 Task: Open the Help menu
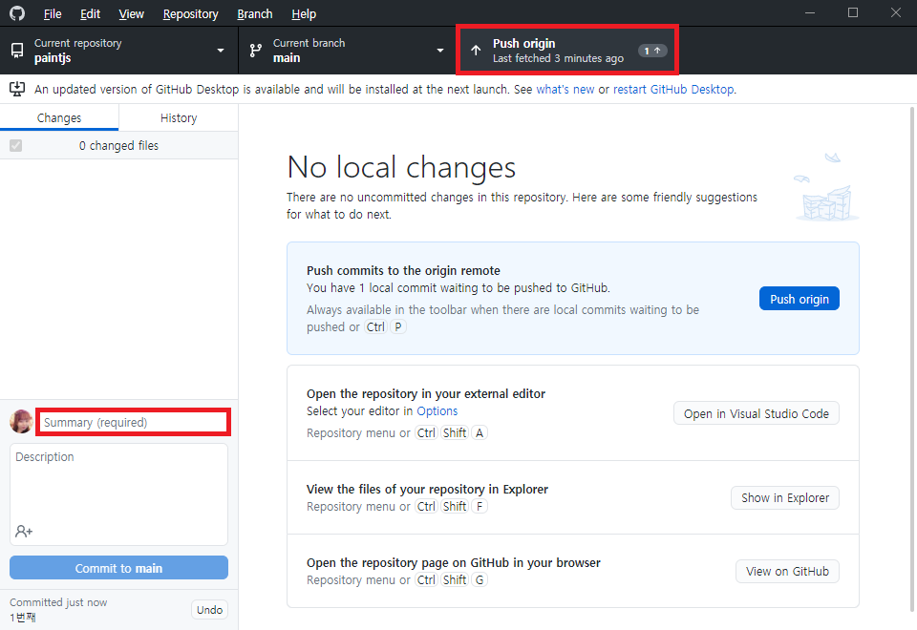(304, 13)
